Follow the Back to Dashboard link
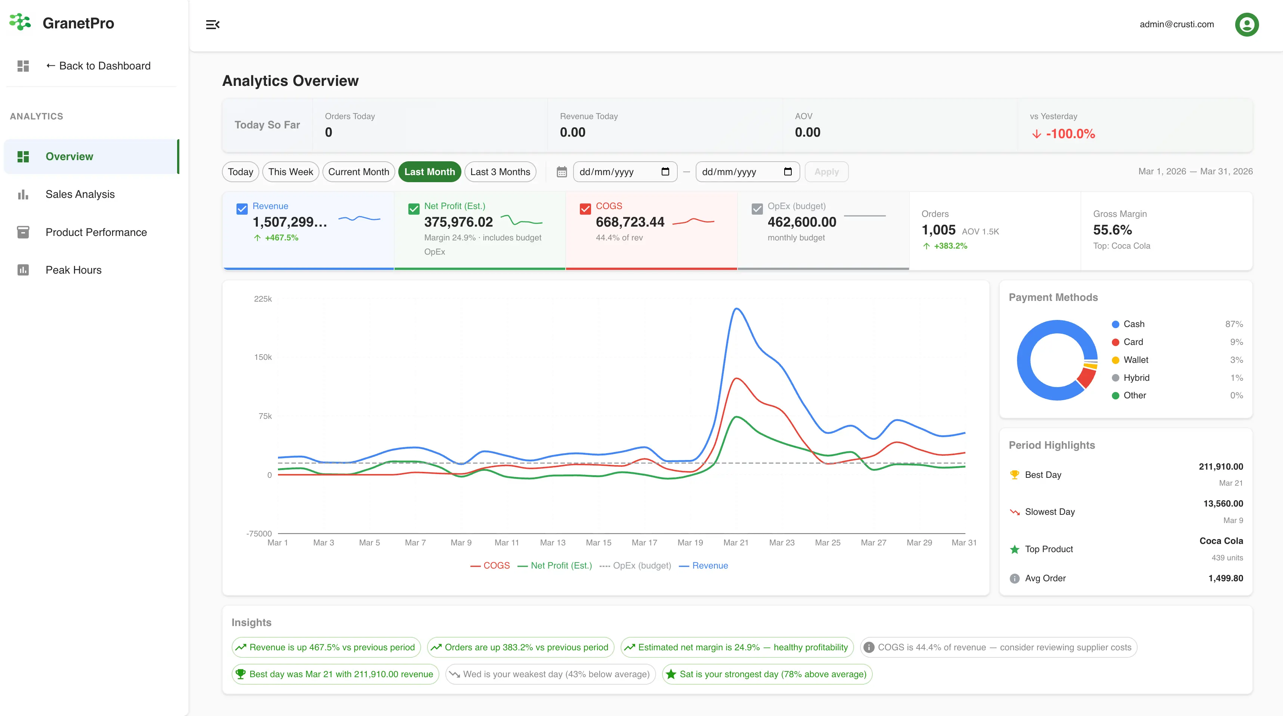1283x716 pixels. click(98, 66)
